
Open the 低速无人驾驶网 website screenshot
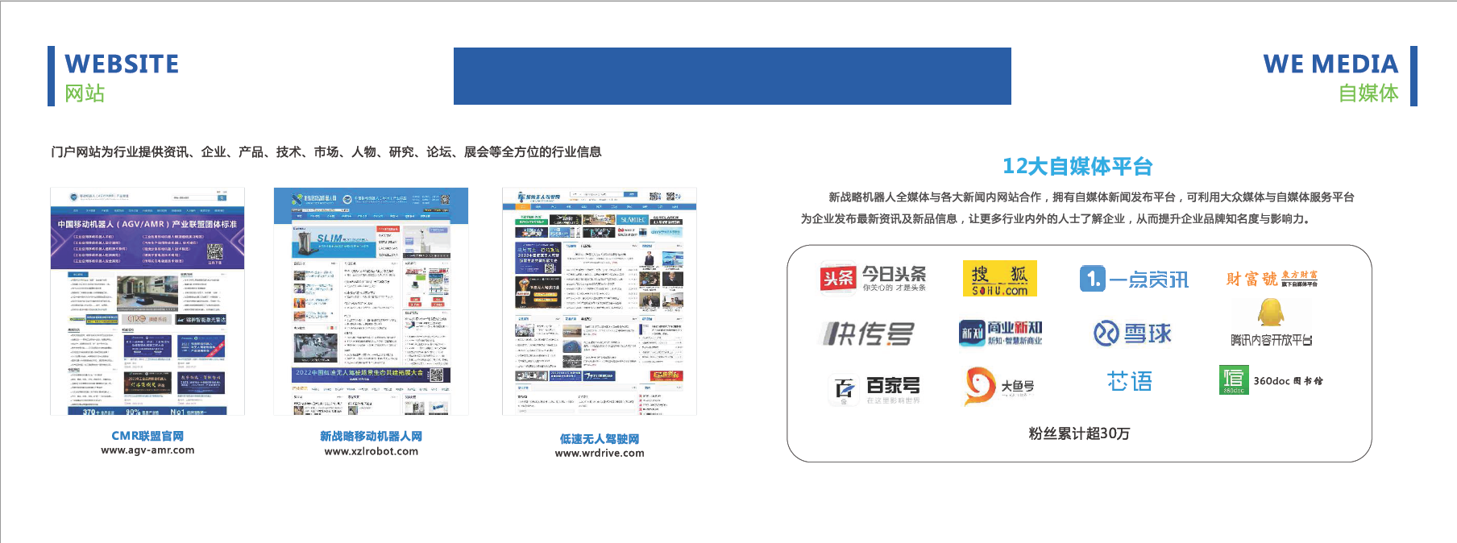[600, 301]
